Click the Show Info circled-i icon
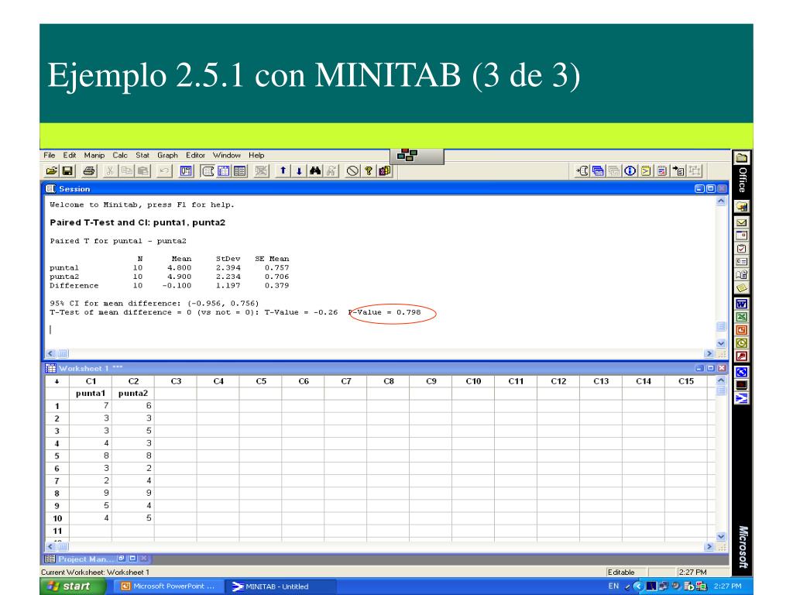Screen dimensions: 793x595 (630, 171)
